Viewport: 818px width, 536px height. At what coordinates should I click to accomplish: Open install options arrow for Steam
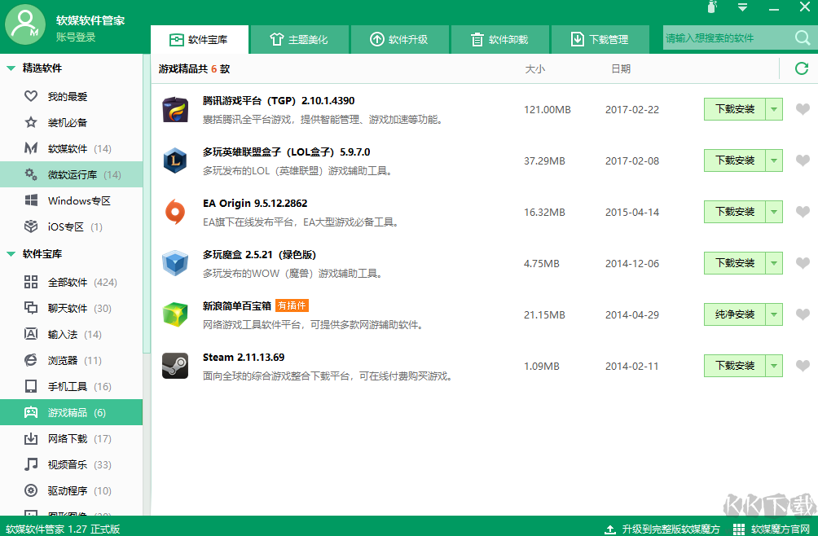coord(774,366)
